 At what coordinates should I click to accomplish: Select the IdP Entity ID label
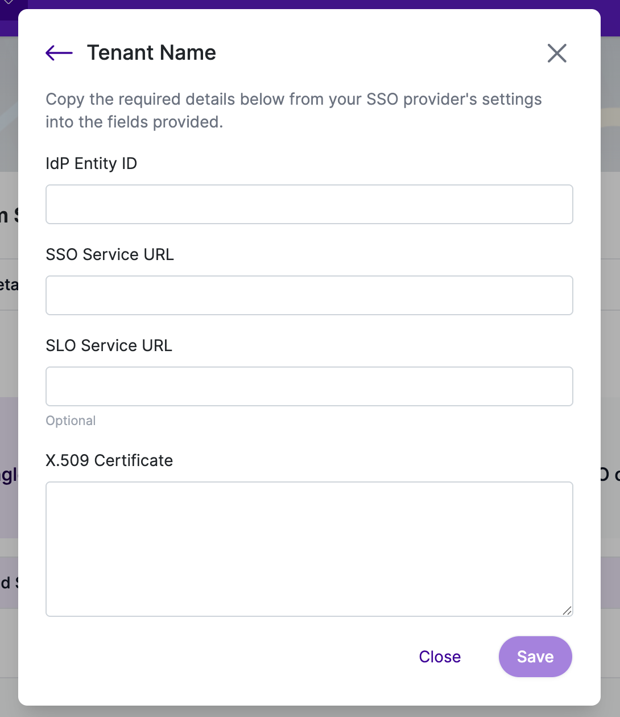click(x=92, y=163)
